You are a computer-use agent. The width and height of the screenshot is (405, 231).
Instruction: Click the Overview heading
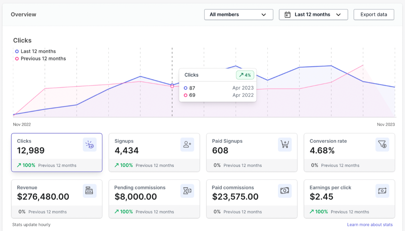click(x=24, y=14)
